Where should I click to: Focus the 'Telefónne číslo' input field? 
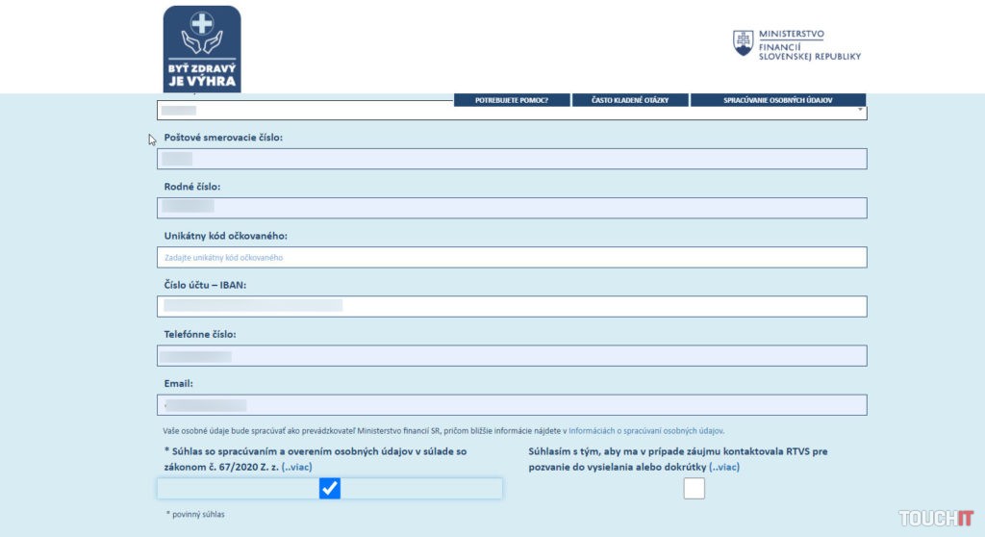coord(512,355)
